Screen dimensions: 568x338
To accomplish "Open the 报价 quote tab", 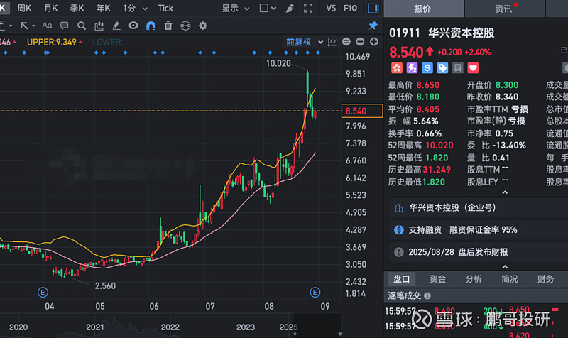I will (423, 9).
